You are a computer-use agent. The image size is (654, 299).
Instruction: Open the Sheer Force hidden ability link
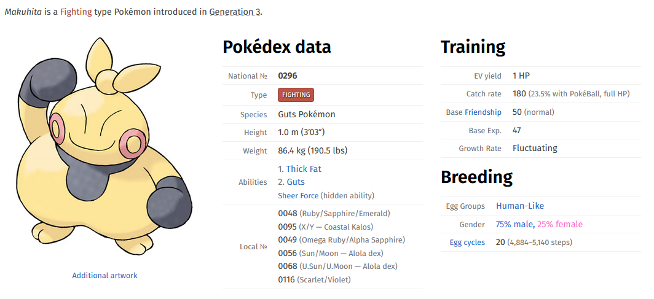click(x=298, y=195)
